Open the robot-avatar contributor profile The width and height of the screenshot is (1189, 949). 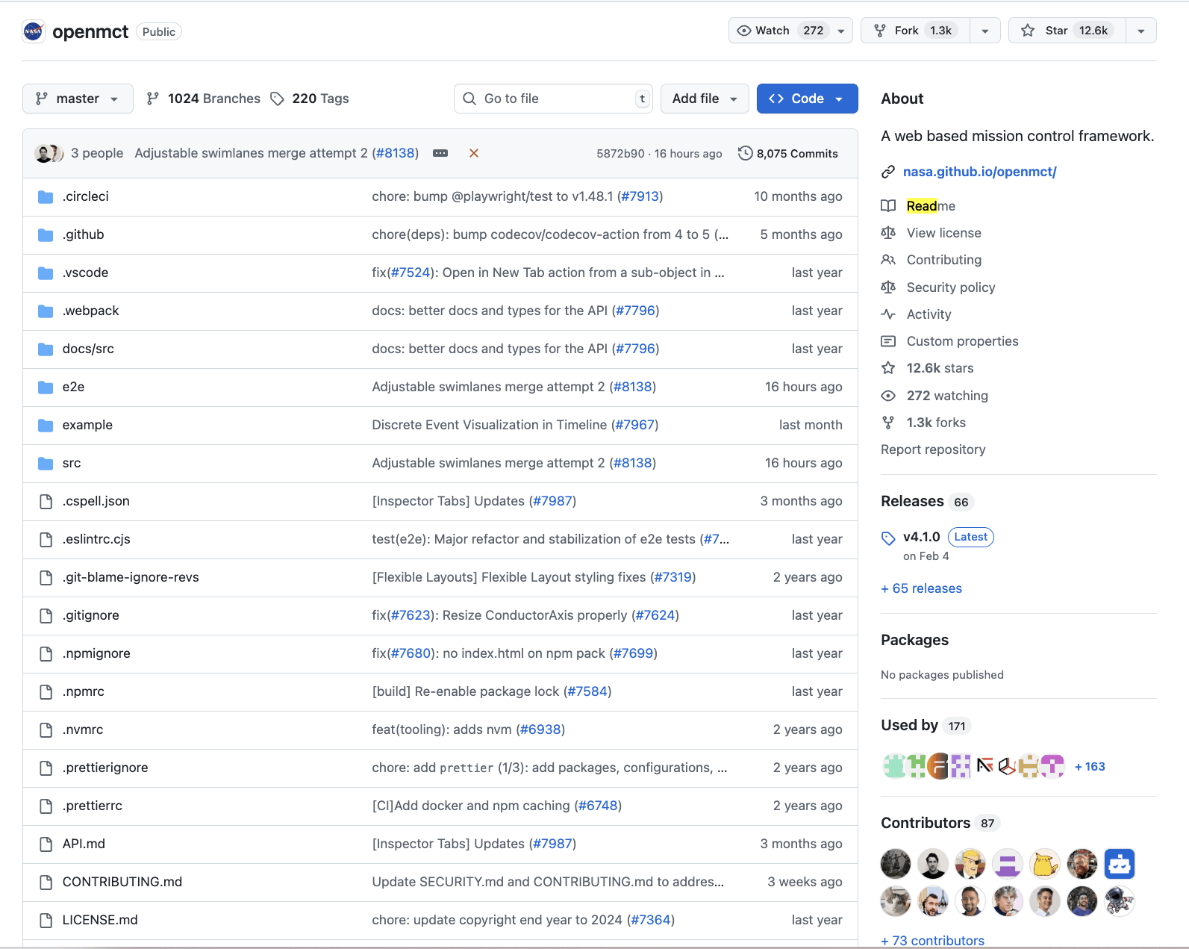pyautogui.click(x=1120, y=865)
